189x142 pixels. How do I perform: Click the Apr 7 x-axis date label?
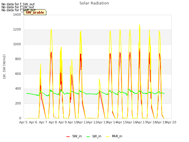pos(43,122)
